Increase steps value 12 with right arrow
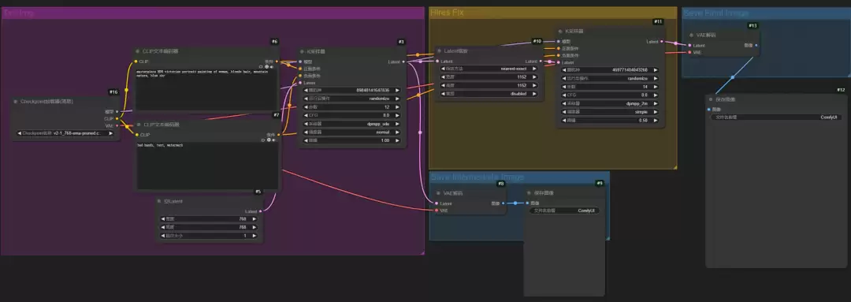The width and height of the screenshot is (851, 302). (397, 107)
